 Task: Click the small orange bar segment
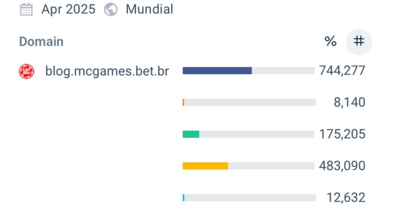coord(183,103)
